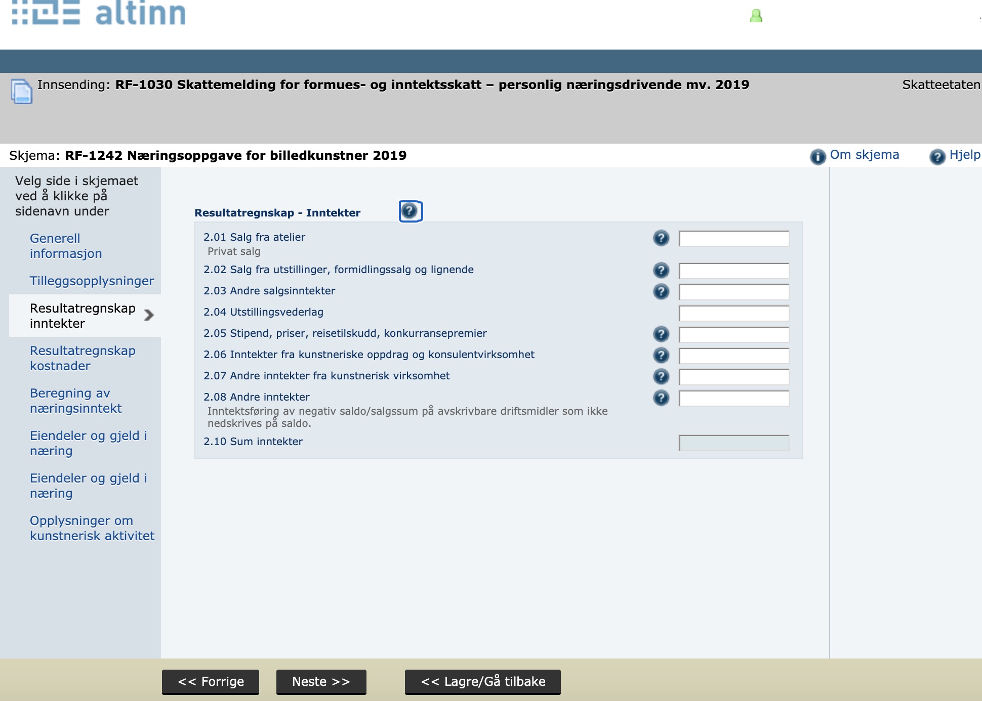Click << Lagre/Gå tilbake button
982x701 pixels.
pos(482,681)
